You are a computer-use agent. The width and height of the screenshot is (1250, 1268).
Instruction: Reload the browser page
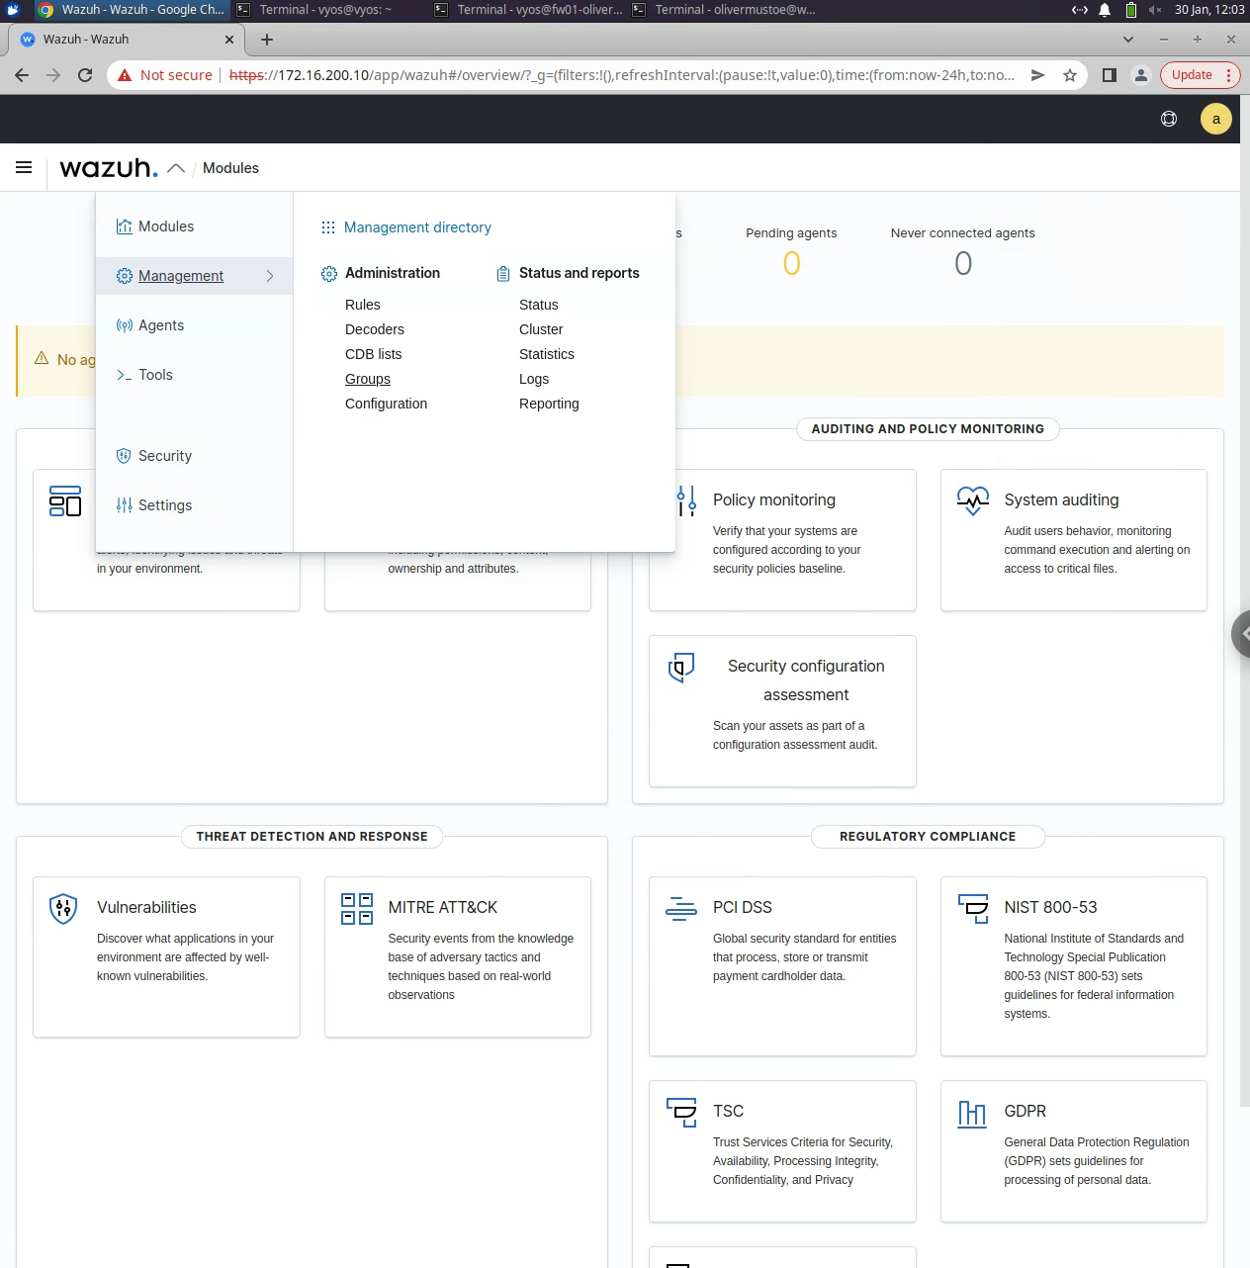[x=85, y=75]
